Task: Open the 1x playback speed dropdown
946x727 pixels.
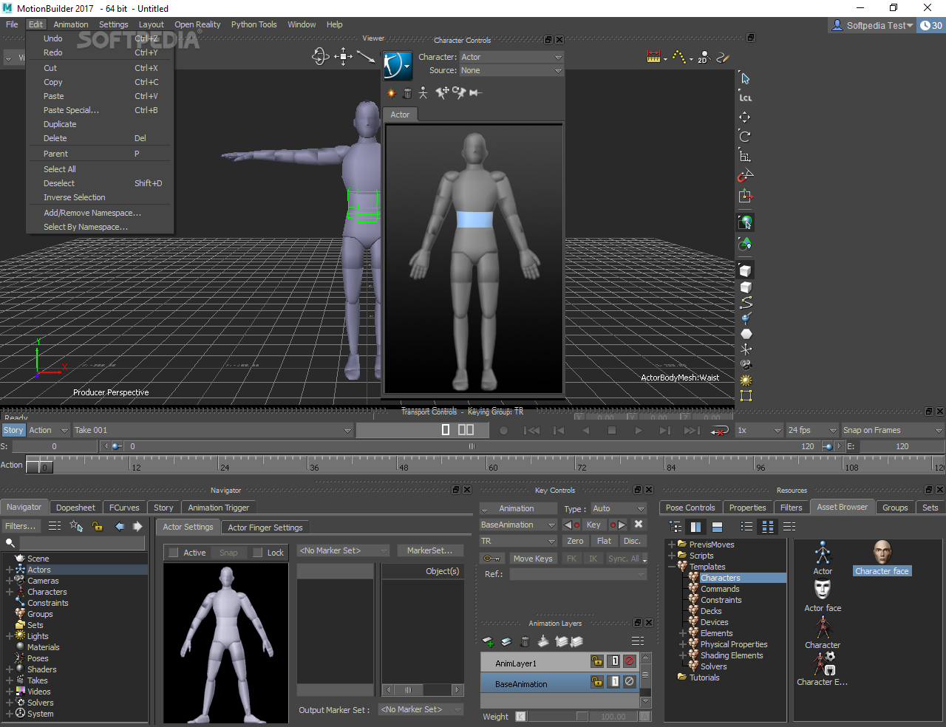Action: [x=759, y=430]
